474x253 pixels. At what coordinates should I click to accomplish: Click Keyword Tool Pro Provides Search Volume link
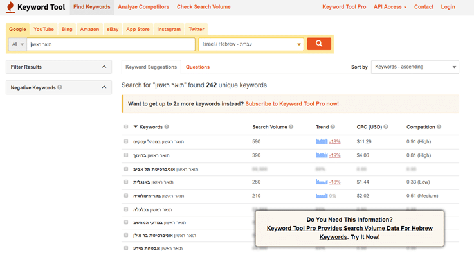(x=350, y=232)
